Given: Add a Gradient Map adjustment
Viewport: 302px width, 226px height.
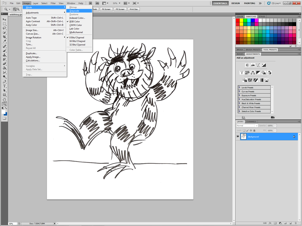Looking at the screenshot, I should pyautogui.click(x=261, y=80).
